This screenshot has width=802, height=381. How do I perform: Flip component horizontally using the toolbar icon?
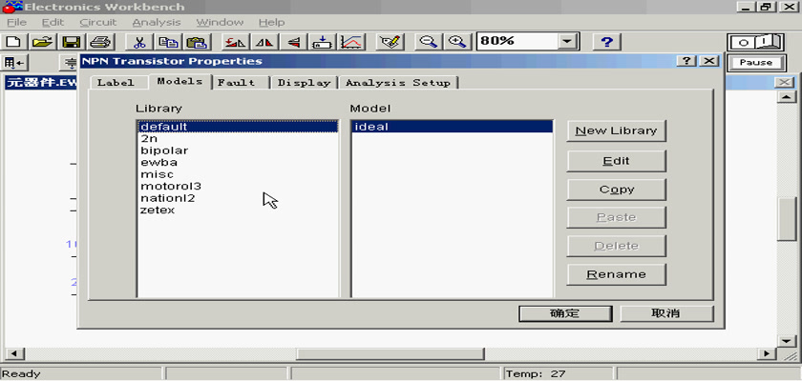click(264, 42)
